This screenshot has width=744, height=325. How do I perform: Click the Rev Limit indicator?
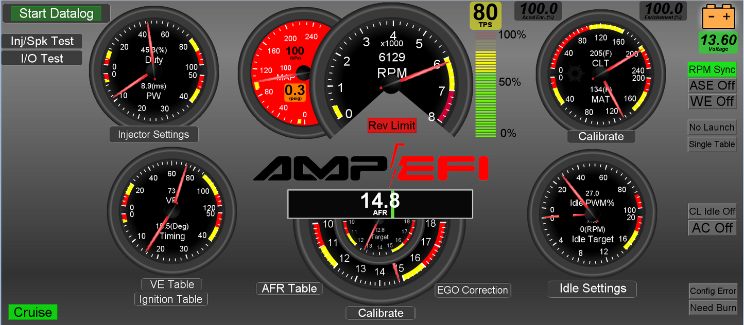pyautogui.click(x=391, y=125)
